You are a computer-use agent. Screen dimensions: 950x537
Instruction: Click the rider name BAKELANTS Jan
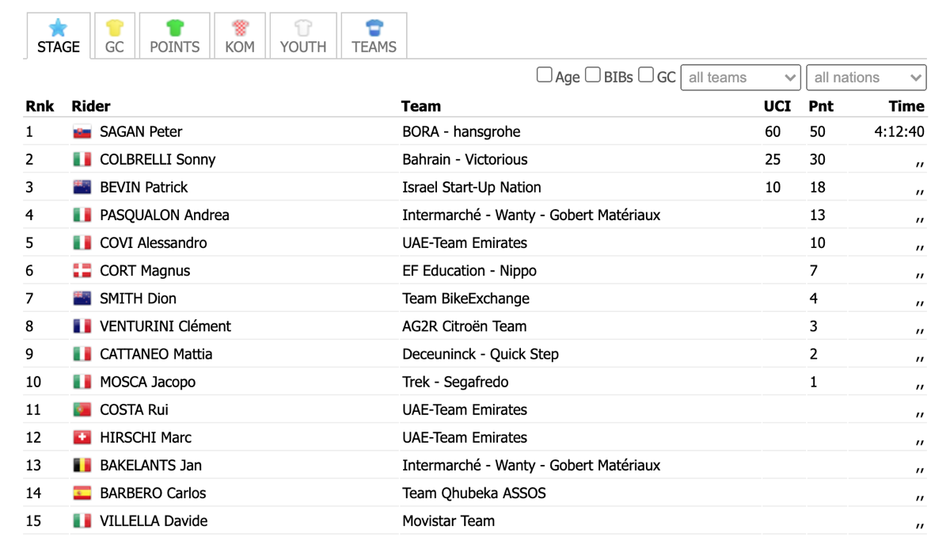tap(150, 465)
